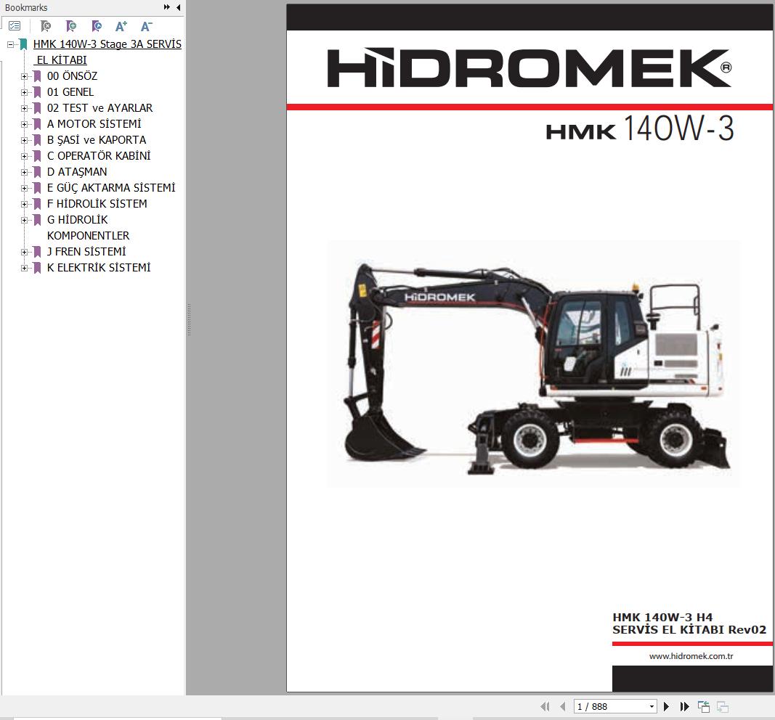Click the set bookmark destination icon
This screenshot has height=720, width=775.
tap(97, 26)
